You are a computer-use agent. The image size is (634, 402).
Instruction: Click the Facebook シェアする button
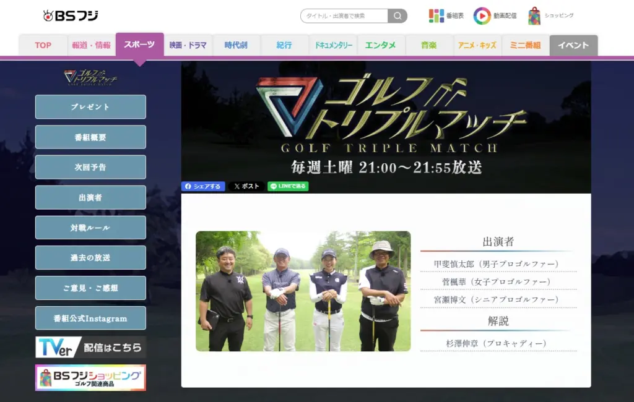pos(203,186)
